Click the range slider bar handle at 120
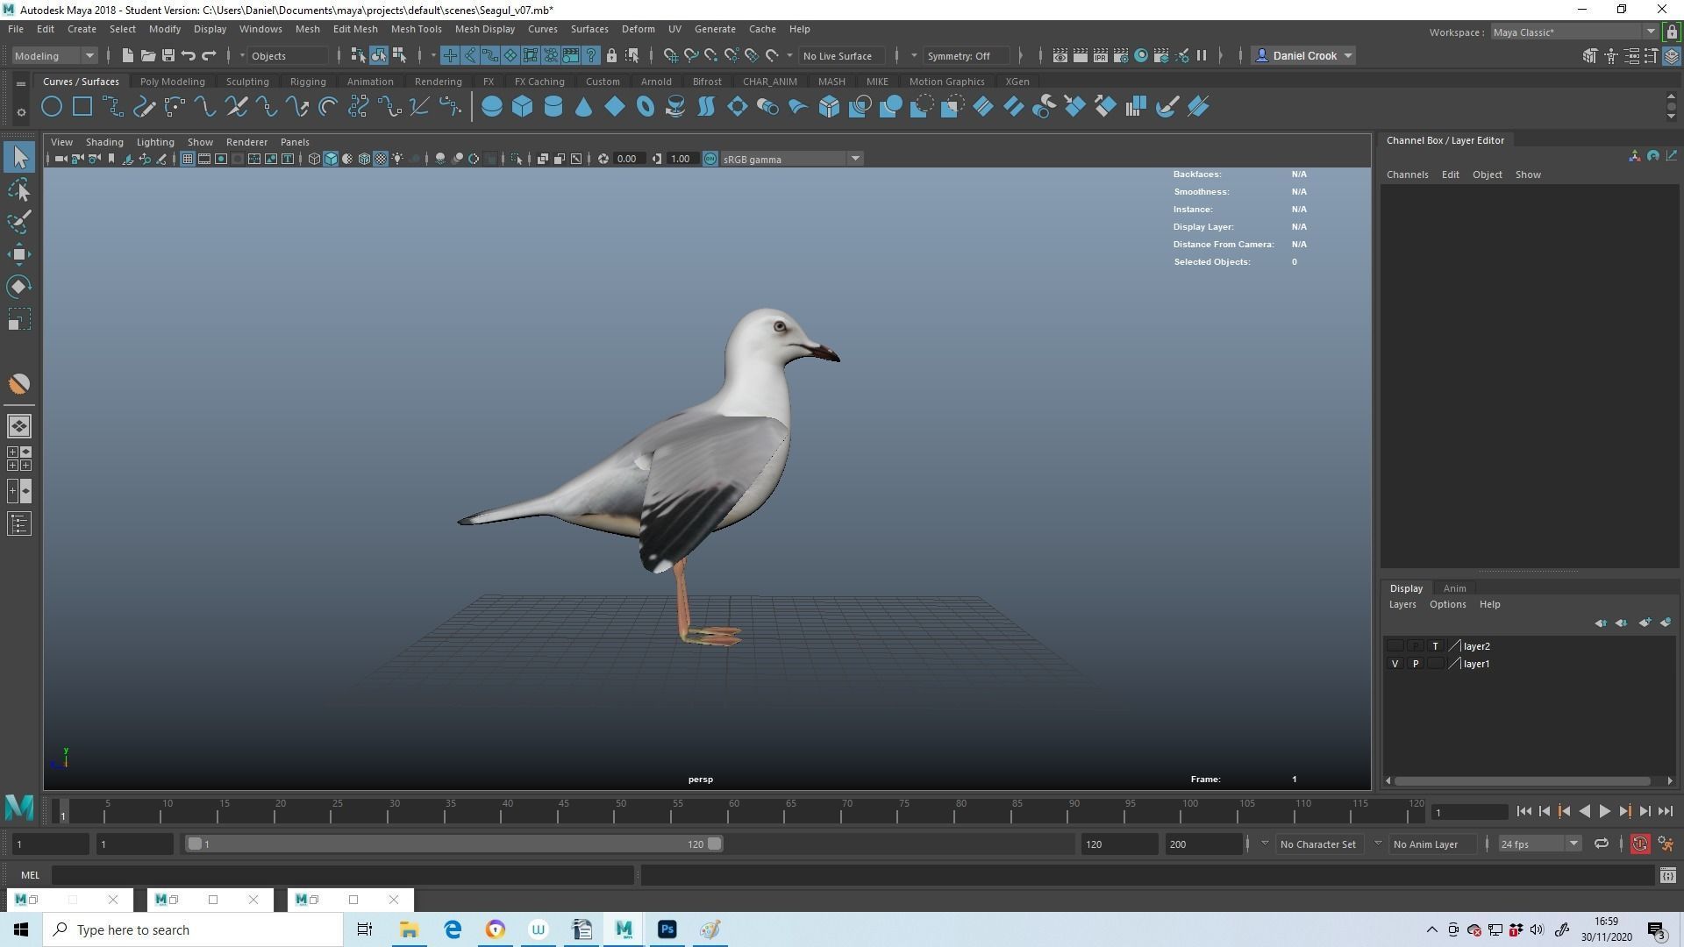Image resolution: width=1684 pixels, height=947 pixels. [715, 844]
